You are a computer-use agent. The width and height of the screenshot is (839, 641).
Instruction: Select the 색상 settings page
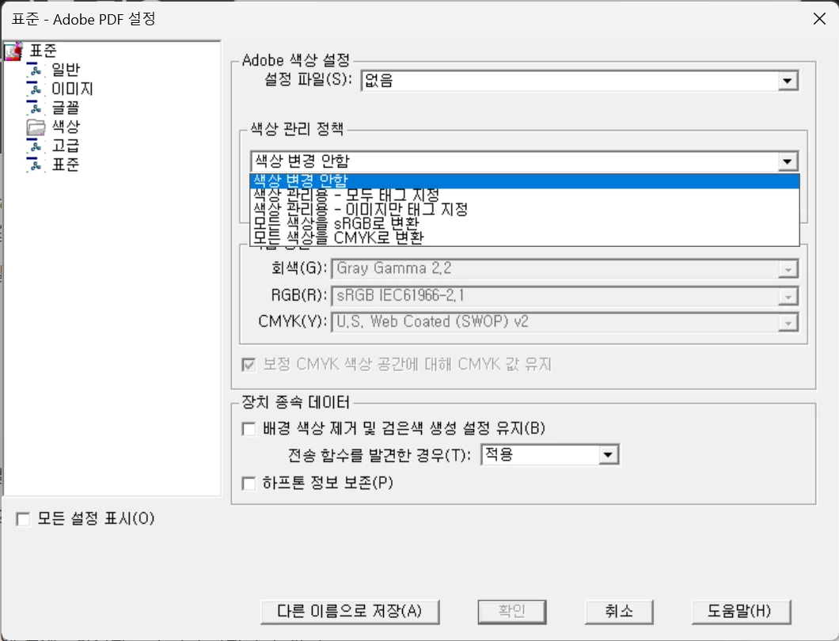pyautogui.click(x=65, y=127)
